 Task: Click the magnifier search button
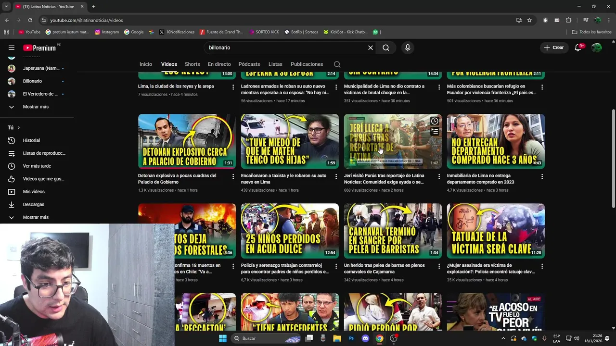click(386, 48)
